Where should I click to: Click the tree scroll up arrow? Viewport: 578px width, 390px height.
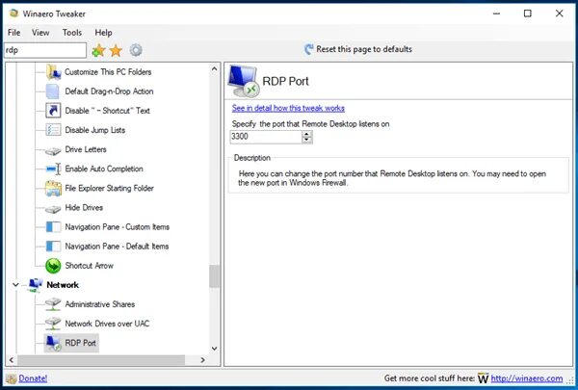click(214, 69)
